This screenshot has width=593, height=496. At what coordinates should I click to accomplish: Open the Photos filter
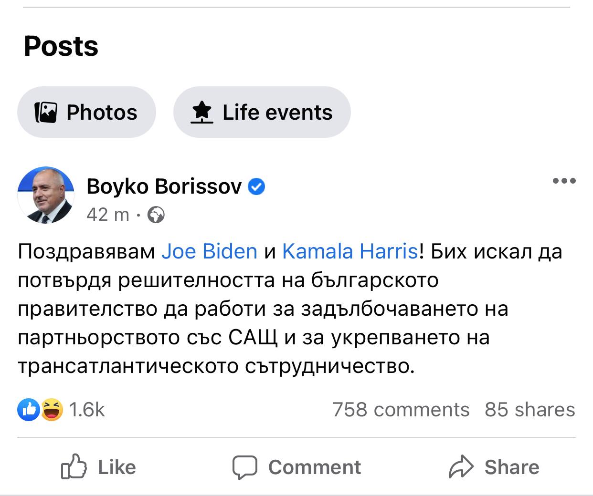86,113
